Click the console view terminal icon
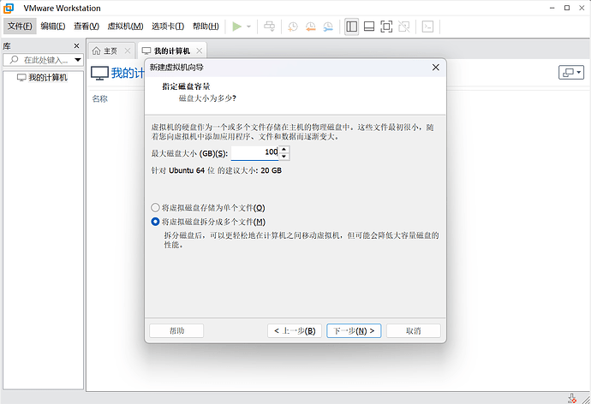The image size is (591, 404). pyautogui.click(x=427, y=27)
